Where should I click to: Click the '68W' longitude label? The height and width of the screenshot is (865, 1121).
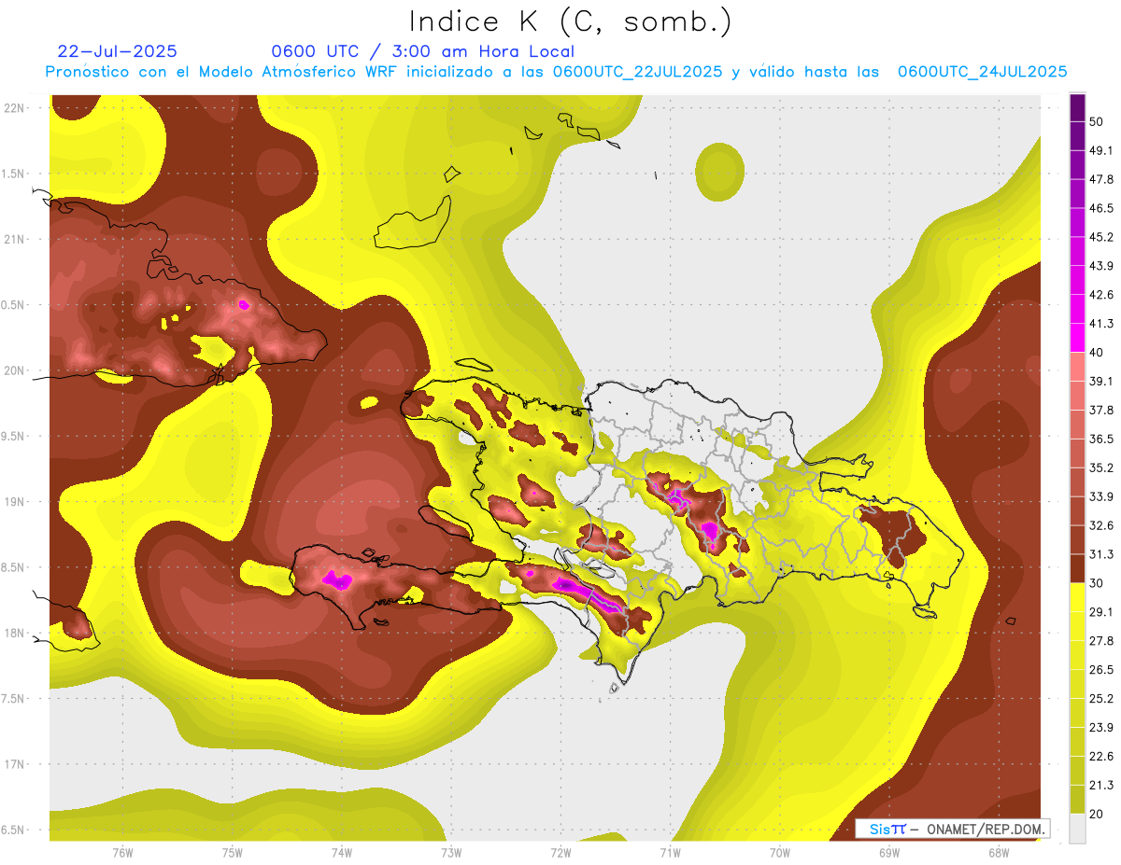coord(999,852)
